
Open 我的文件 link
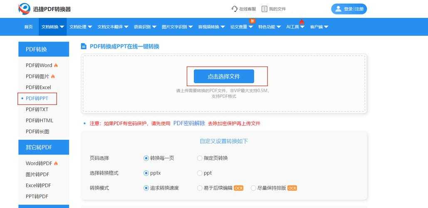277,9
